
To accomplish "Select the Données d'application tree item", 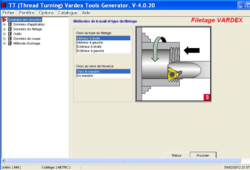I will tap(29, 24).
